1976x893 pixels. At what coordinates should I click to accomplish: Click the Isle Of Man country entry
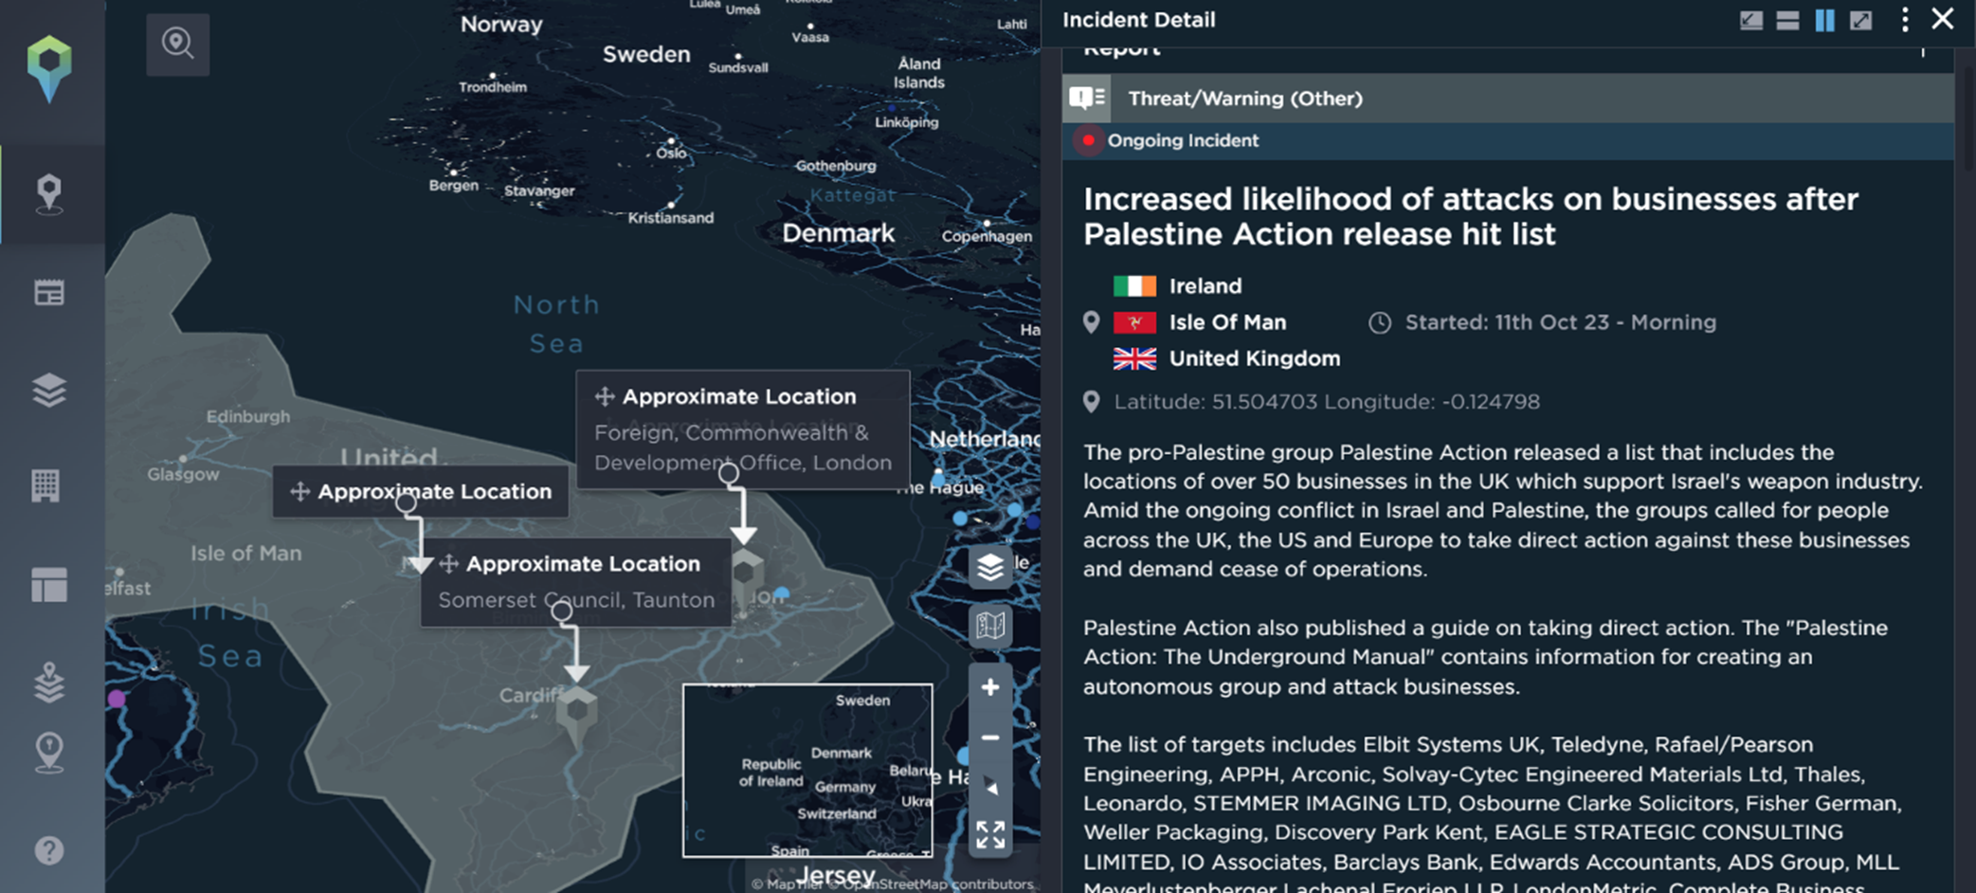click(x=1200, y=322)
